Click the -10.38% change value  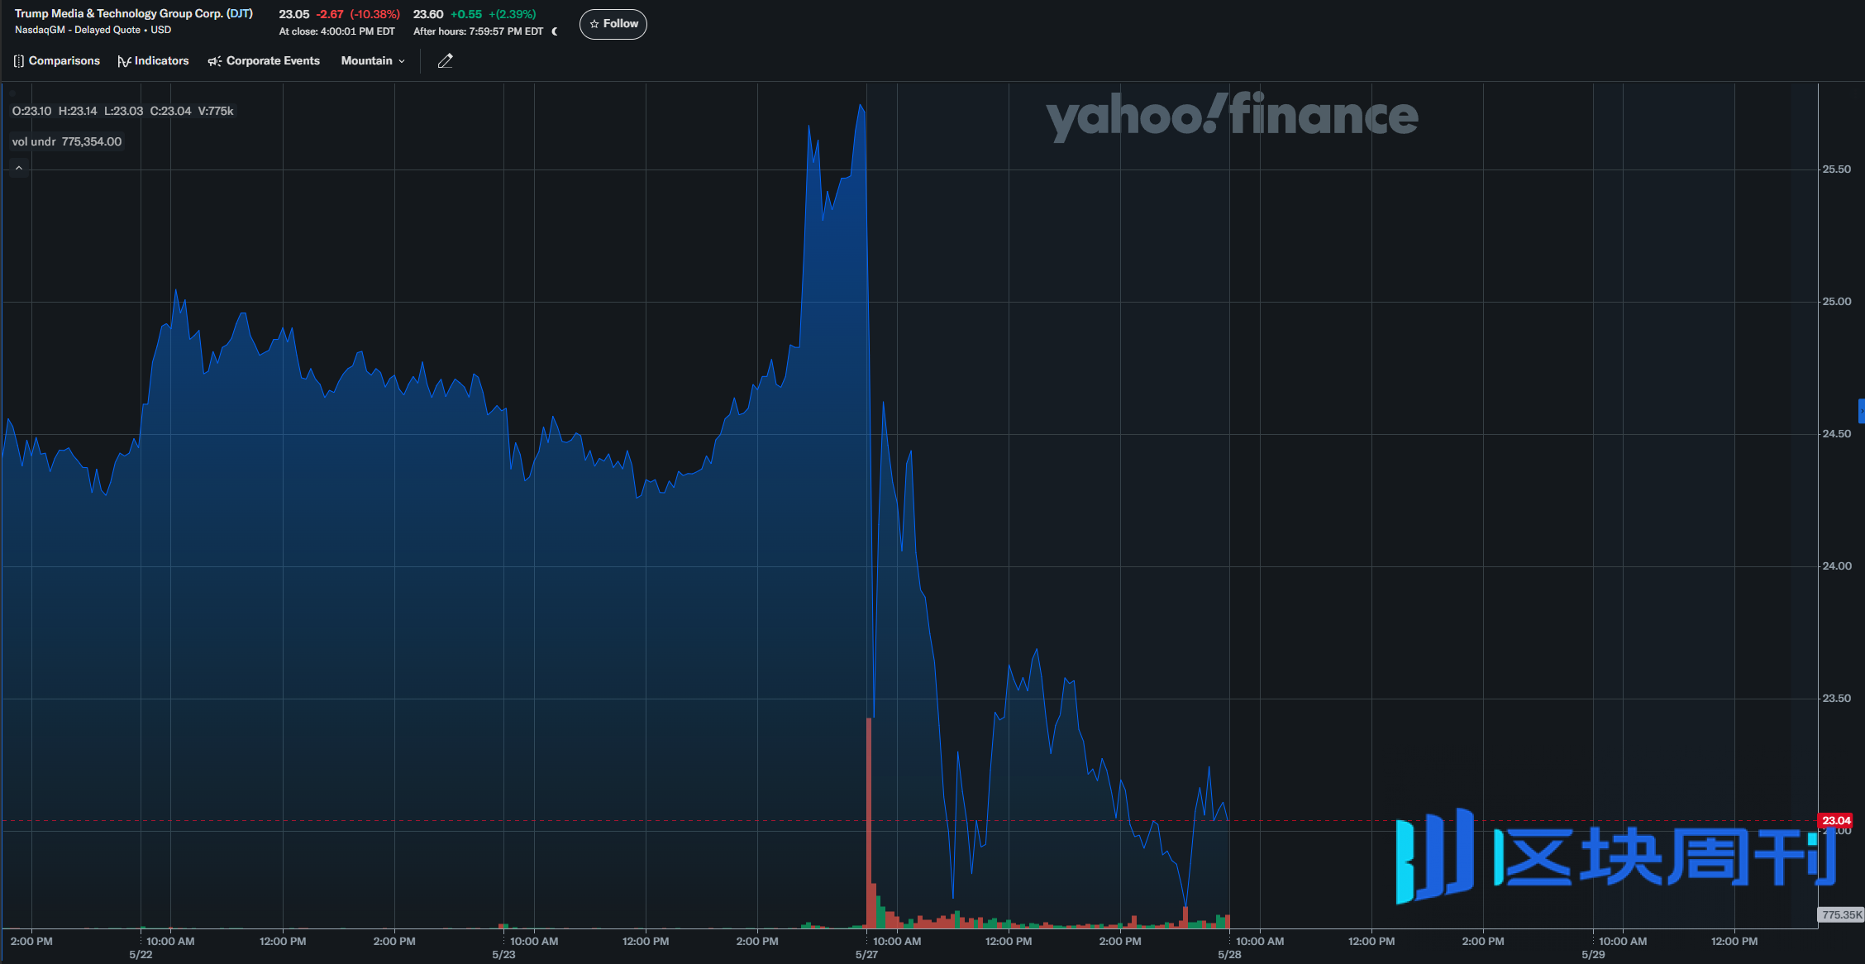374,14
